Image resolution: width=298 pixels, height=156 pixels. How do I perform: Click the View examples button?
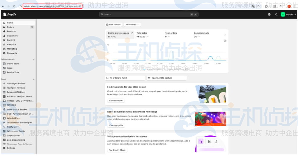click(x=116, y=101)
